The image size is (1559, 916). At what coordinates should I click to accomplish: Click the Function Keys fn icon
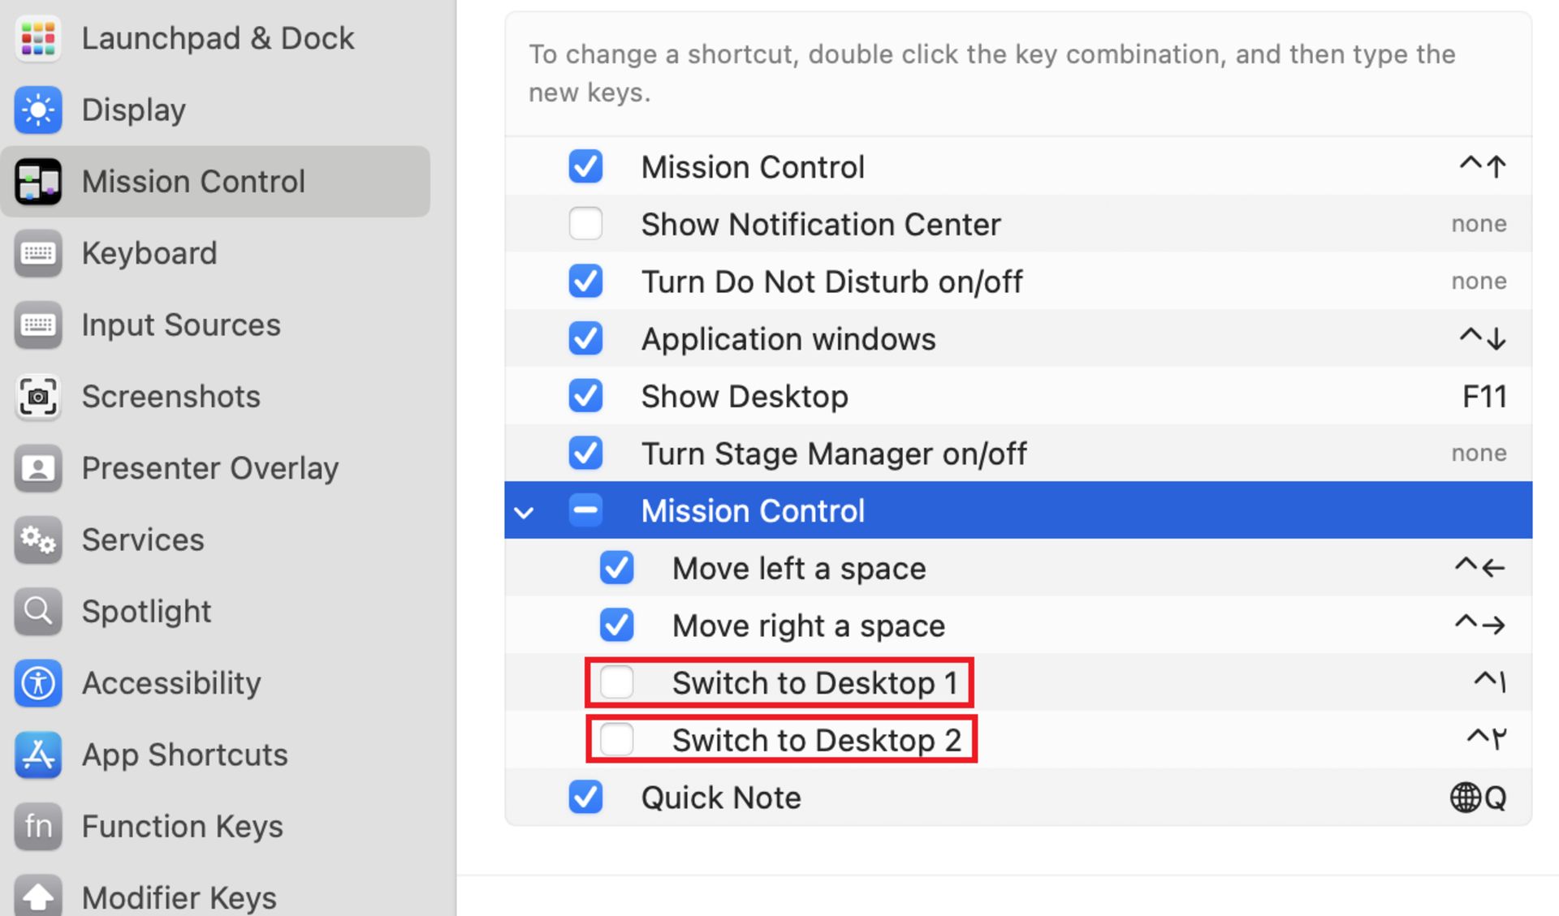[37, 826]
